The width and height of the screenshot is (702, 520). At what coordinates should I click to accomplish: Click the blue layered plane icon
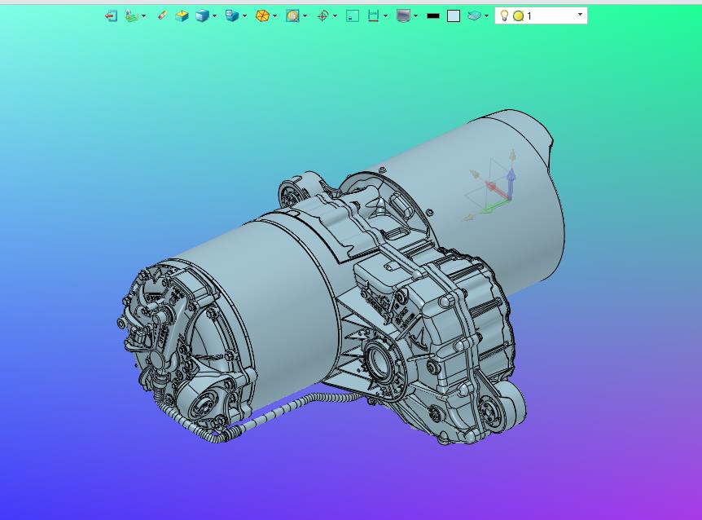point(474,16)
